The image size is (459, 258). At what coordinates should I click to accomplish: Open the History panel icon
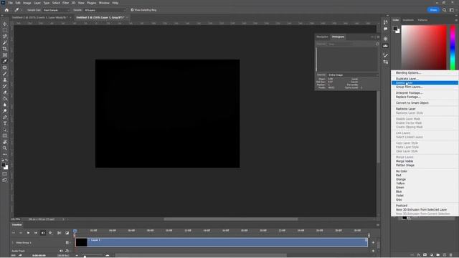click(386, 22)
